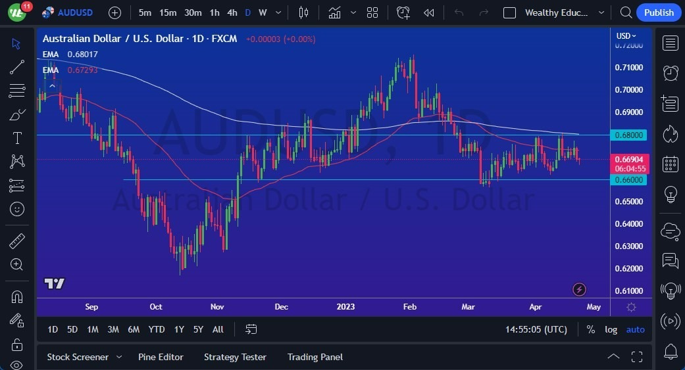Select the arrow cursor tool
Screen dimensions: 685x370
[16, 43]
